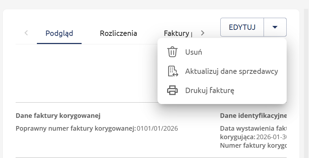Click the invoice number 0101/01/2026
Viewport: 309px width, 158px height.
pos(158,128)
